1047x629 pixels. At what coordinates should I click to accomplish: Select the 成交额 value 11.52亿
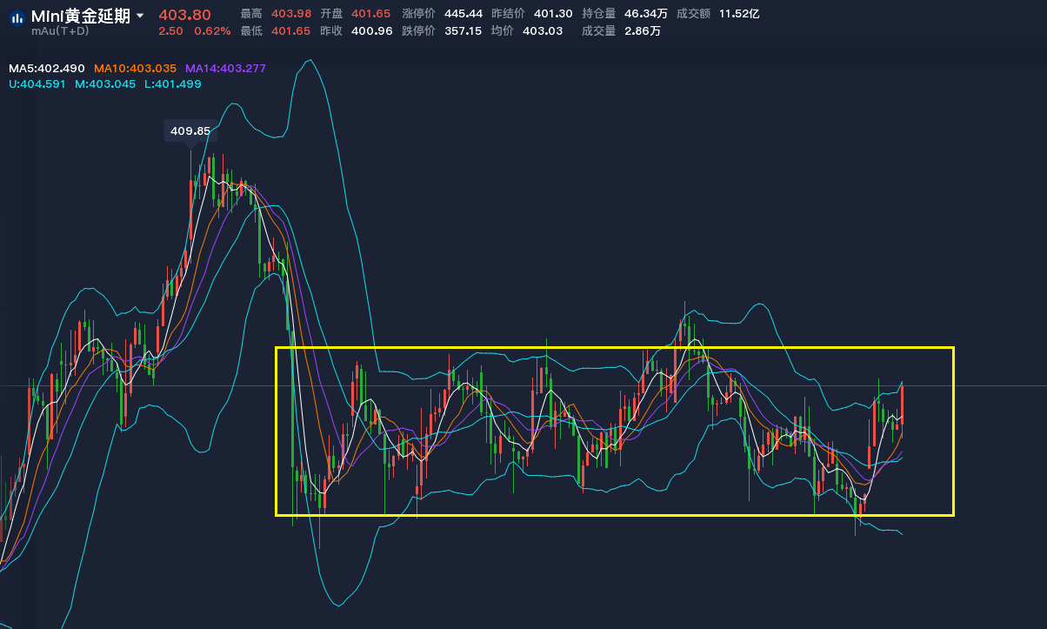click(739, 14)
